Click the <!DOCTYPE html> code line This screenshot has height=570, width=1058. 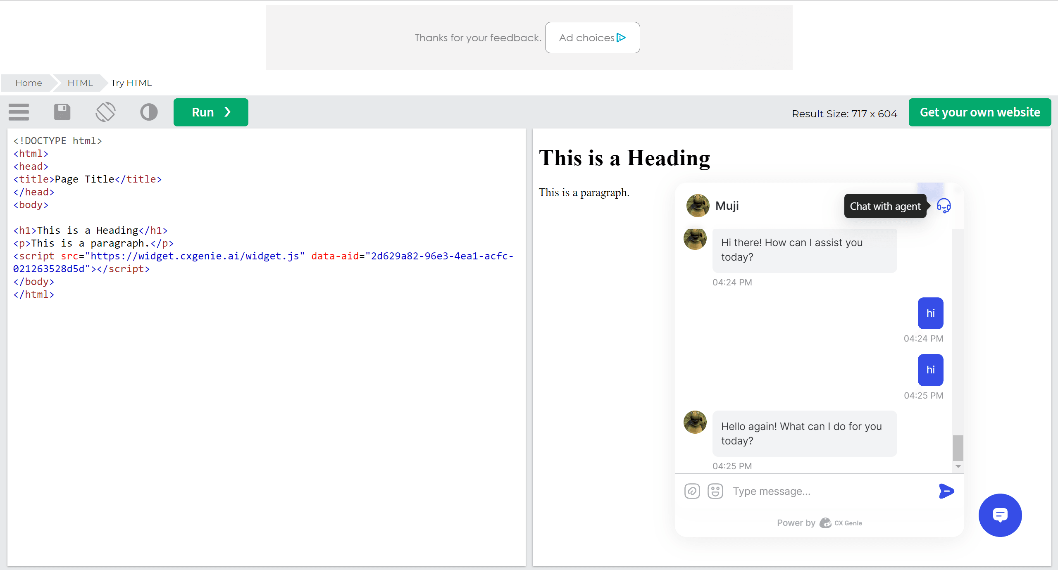tap(57, 141)
